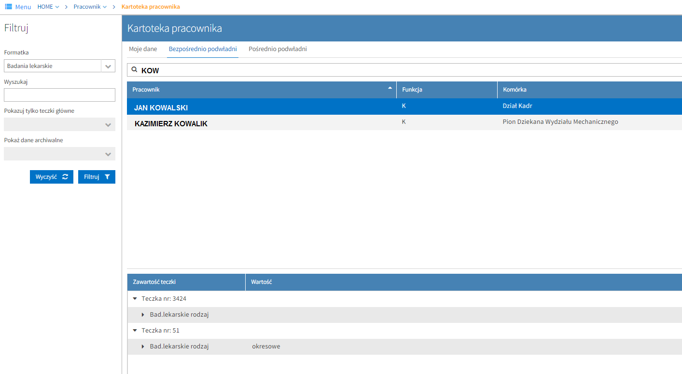The height and width of the screenshot is (374, 682).
Task: Open Pokazuj tylko teczki główne dropdown
Action: (x=108, y=125)
